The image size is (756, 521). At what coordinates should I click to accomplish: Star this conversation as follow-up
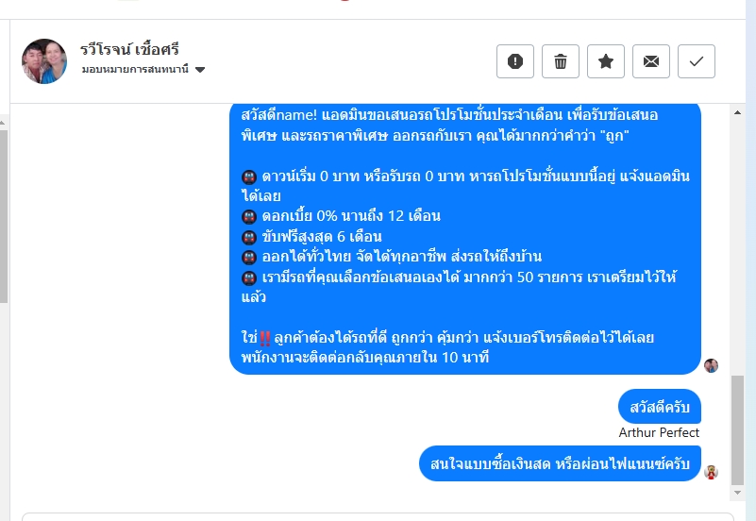[606, 61]
